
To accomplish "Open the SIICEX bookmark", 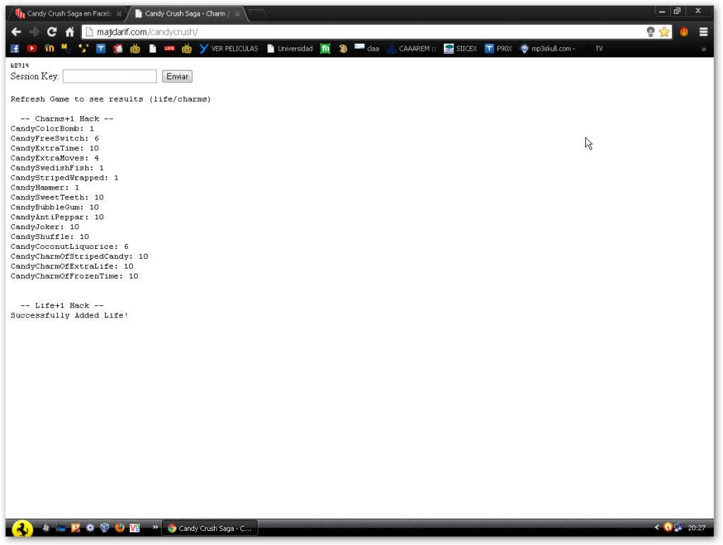I will coord(460,49).
